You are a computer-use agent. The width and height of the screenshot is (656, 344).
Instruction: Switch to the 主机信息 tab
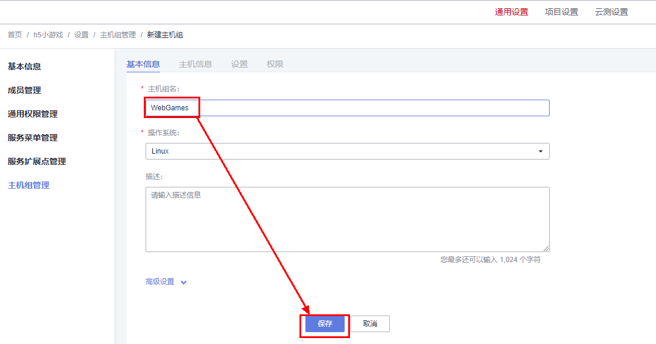(x=195, y=64)
